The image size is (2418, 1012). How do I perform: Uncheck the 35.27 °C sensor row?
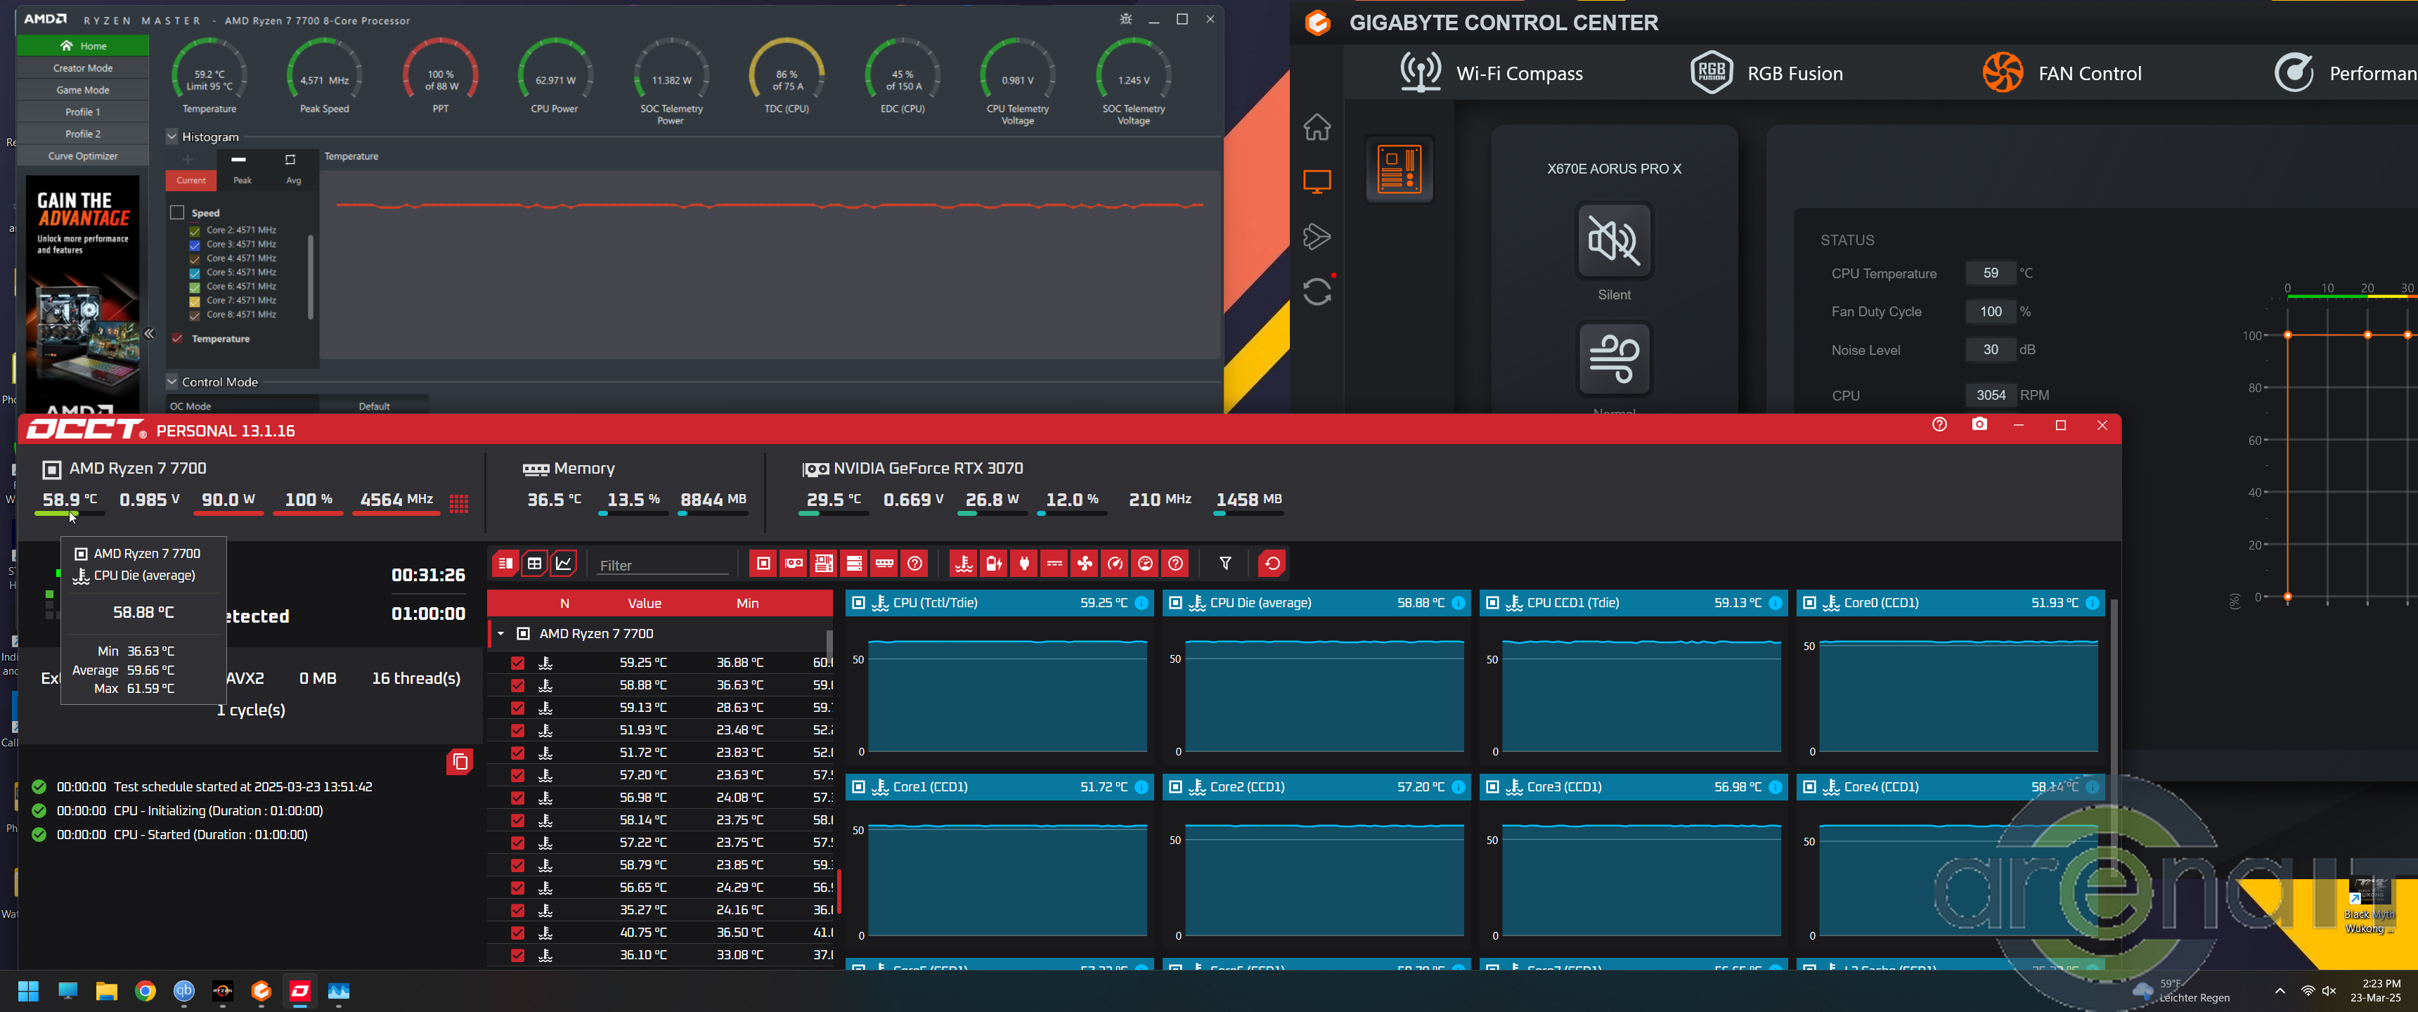[x=517, y=909]
